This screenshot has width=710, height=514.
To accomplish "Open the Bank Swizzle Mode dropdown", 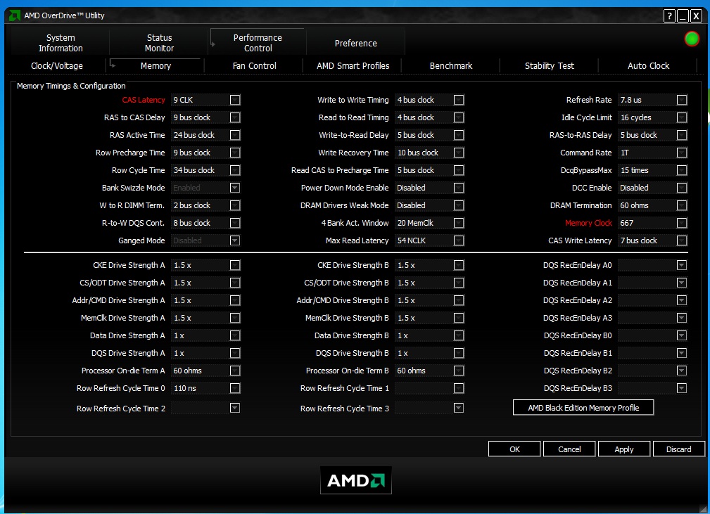I will point(235,188).
